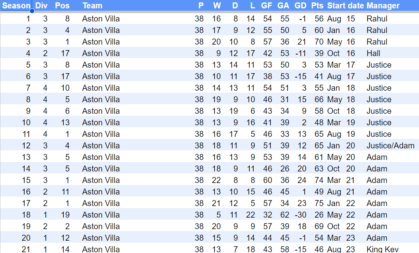Image resolution: width=419 pixels, height=253 pixels.
Task: Click the 'Hall' manager cell
Action: point(373,53)
